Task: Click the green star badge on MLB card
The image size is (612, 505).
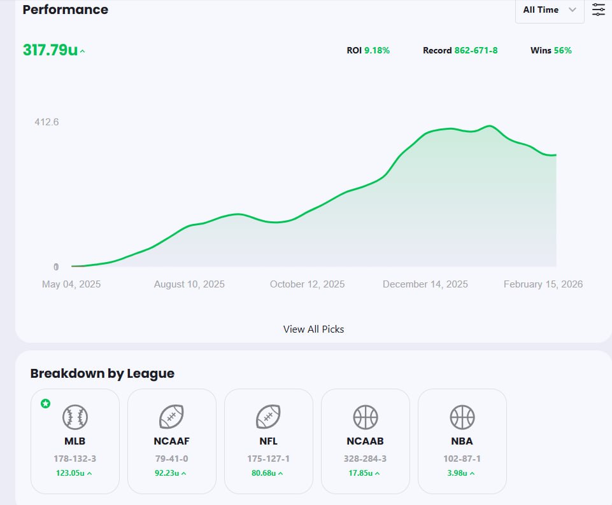Action: click(x=45, y=403)
